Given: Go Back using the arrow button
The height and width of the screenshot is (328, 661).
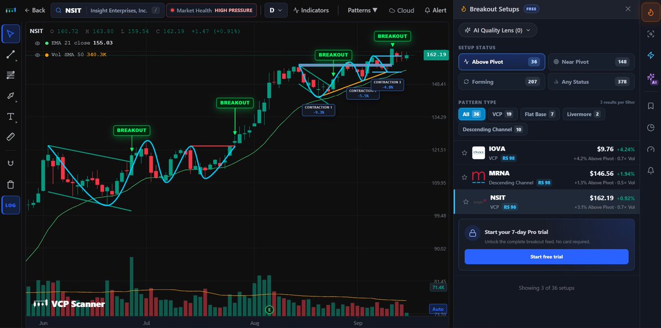Looking at the screenshot, I should coord(35,10).
